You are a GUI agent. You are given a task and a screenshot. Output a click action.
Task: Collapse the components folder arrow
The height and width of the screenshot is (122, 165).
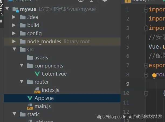point(22,65)
